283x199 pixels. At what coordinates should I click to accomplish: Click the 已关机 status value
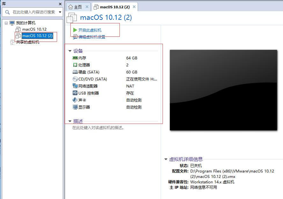(x=196, y=165)
